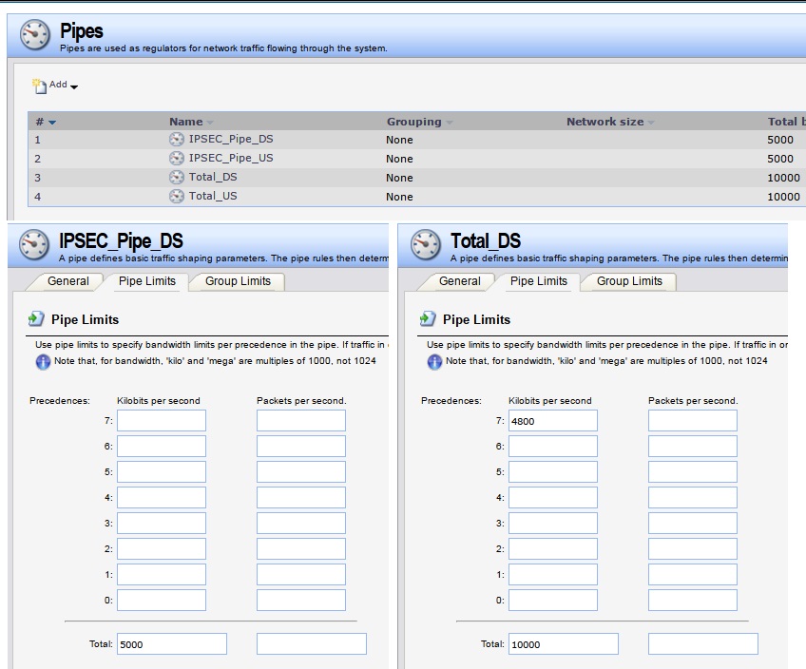The image size is (806, 669).
Task: Open the Total_US pipe entry
Action: pyautogui.click(x=213, y=197)
